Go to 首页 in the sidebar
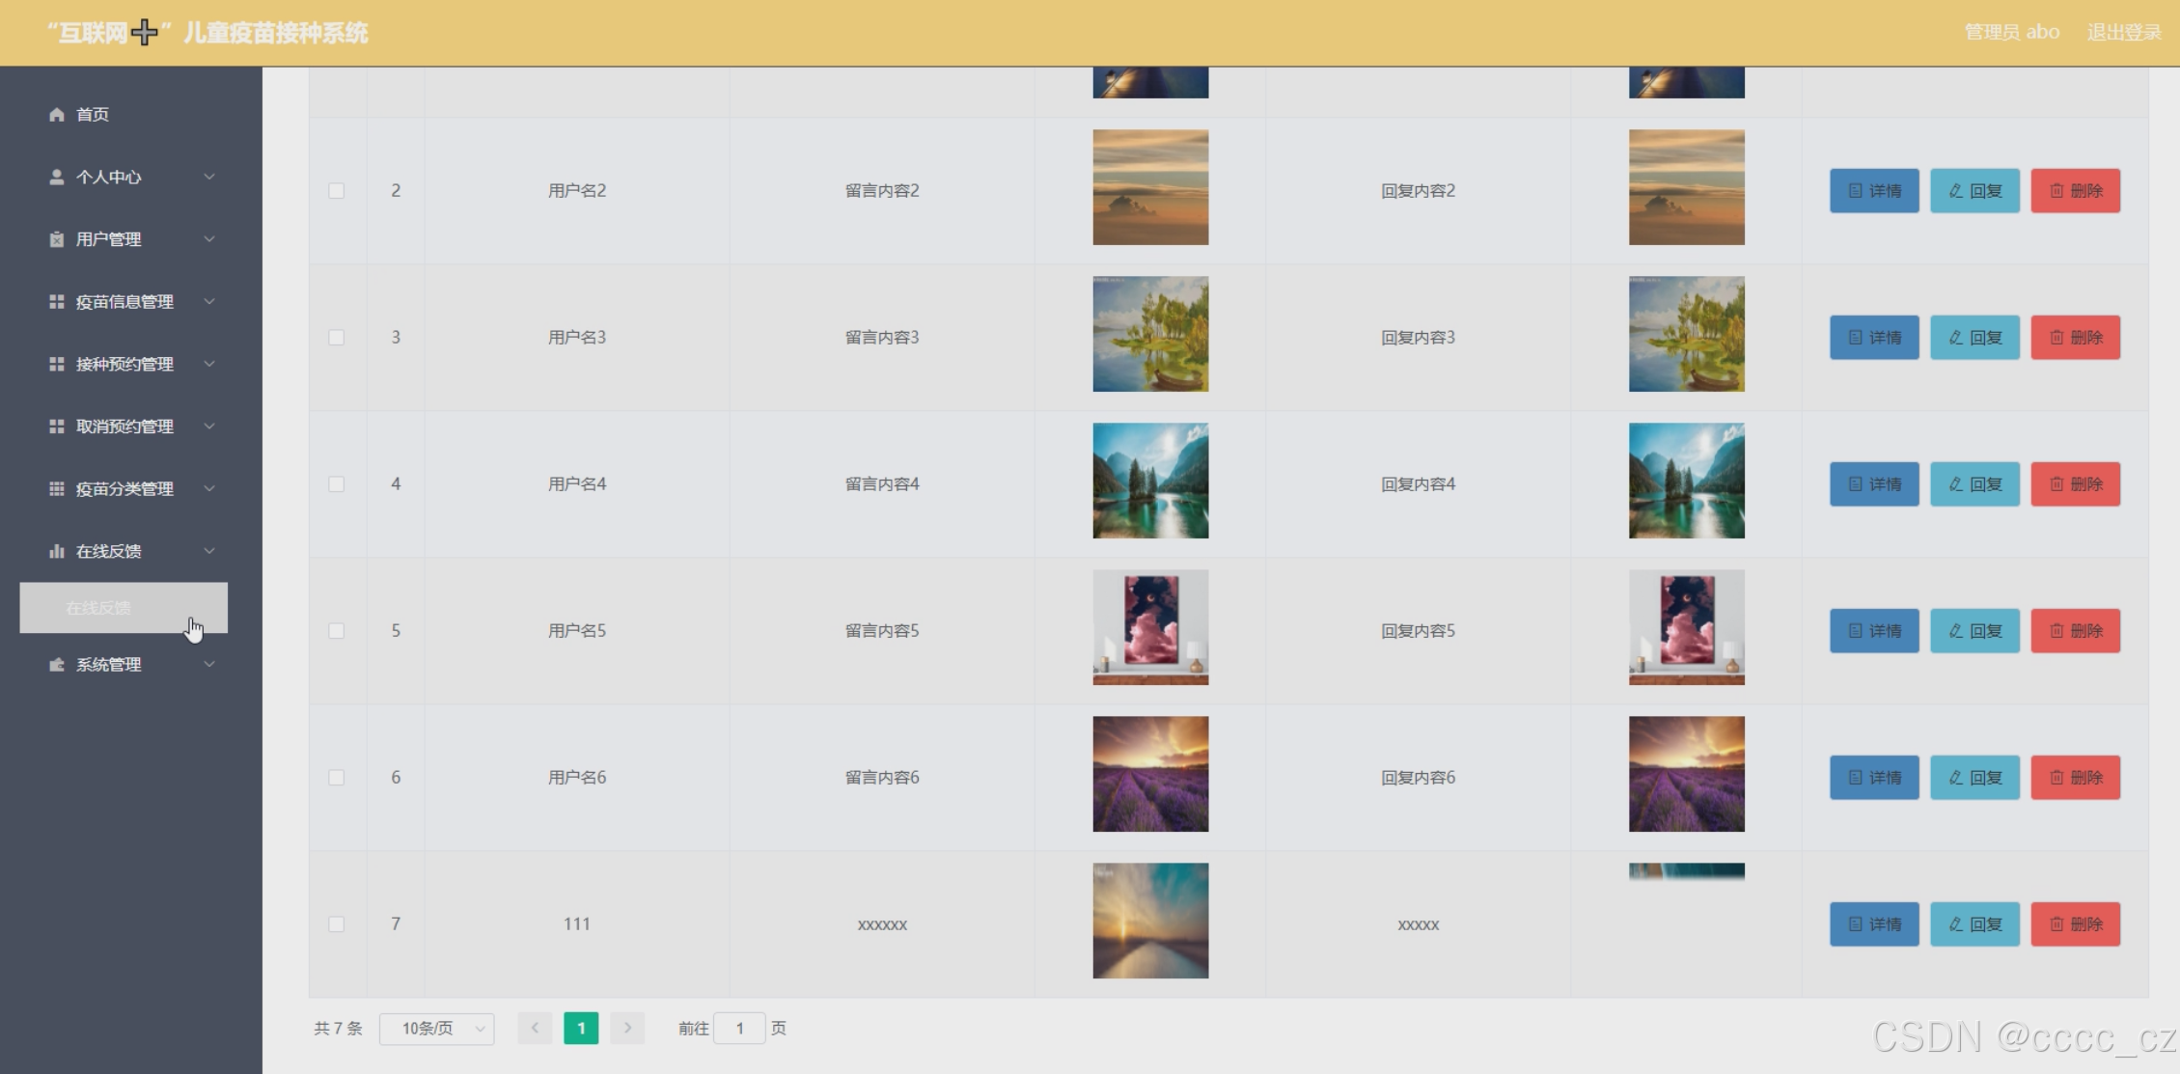 click(x=93, y=115)
